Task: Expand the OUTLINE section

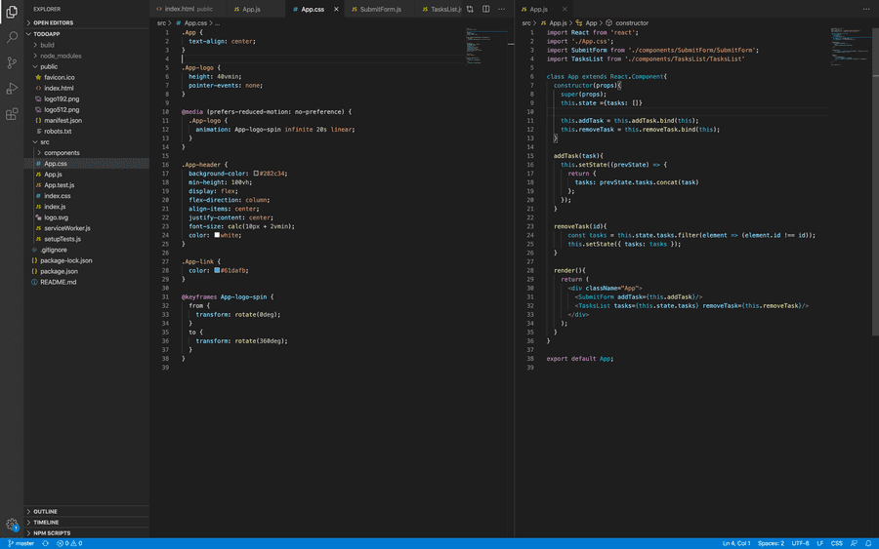Action: pos(45,511)
